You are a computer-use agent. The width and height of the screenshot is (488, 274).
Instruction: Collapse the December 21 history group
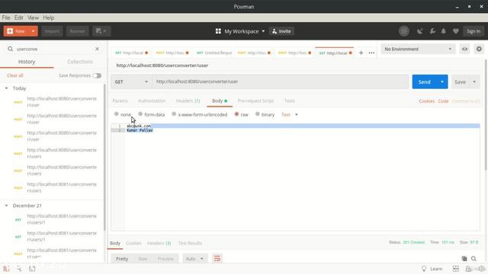pos(6,205)
